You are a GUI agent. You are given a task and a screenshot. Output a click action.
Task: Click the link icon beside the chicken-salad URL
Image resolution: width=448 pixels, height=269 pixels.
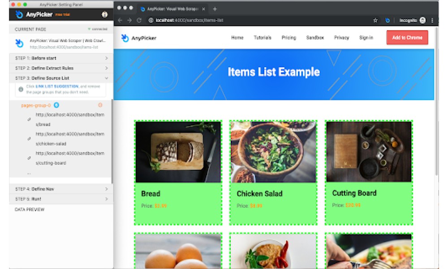click(29, 139)
